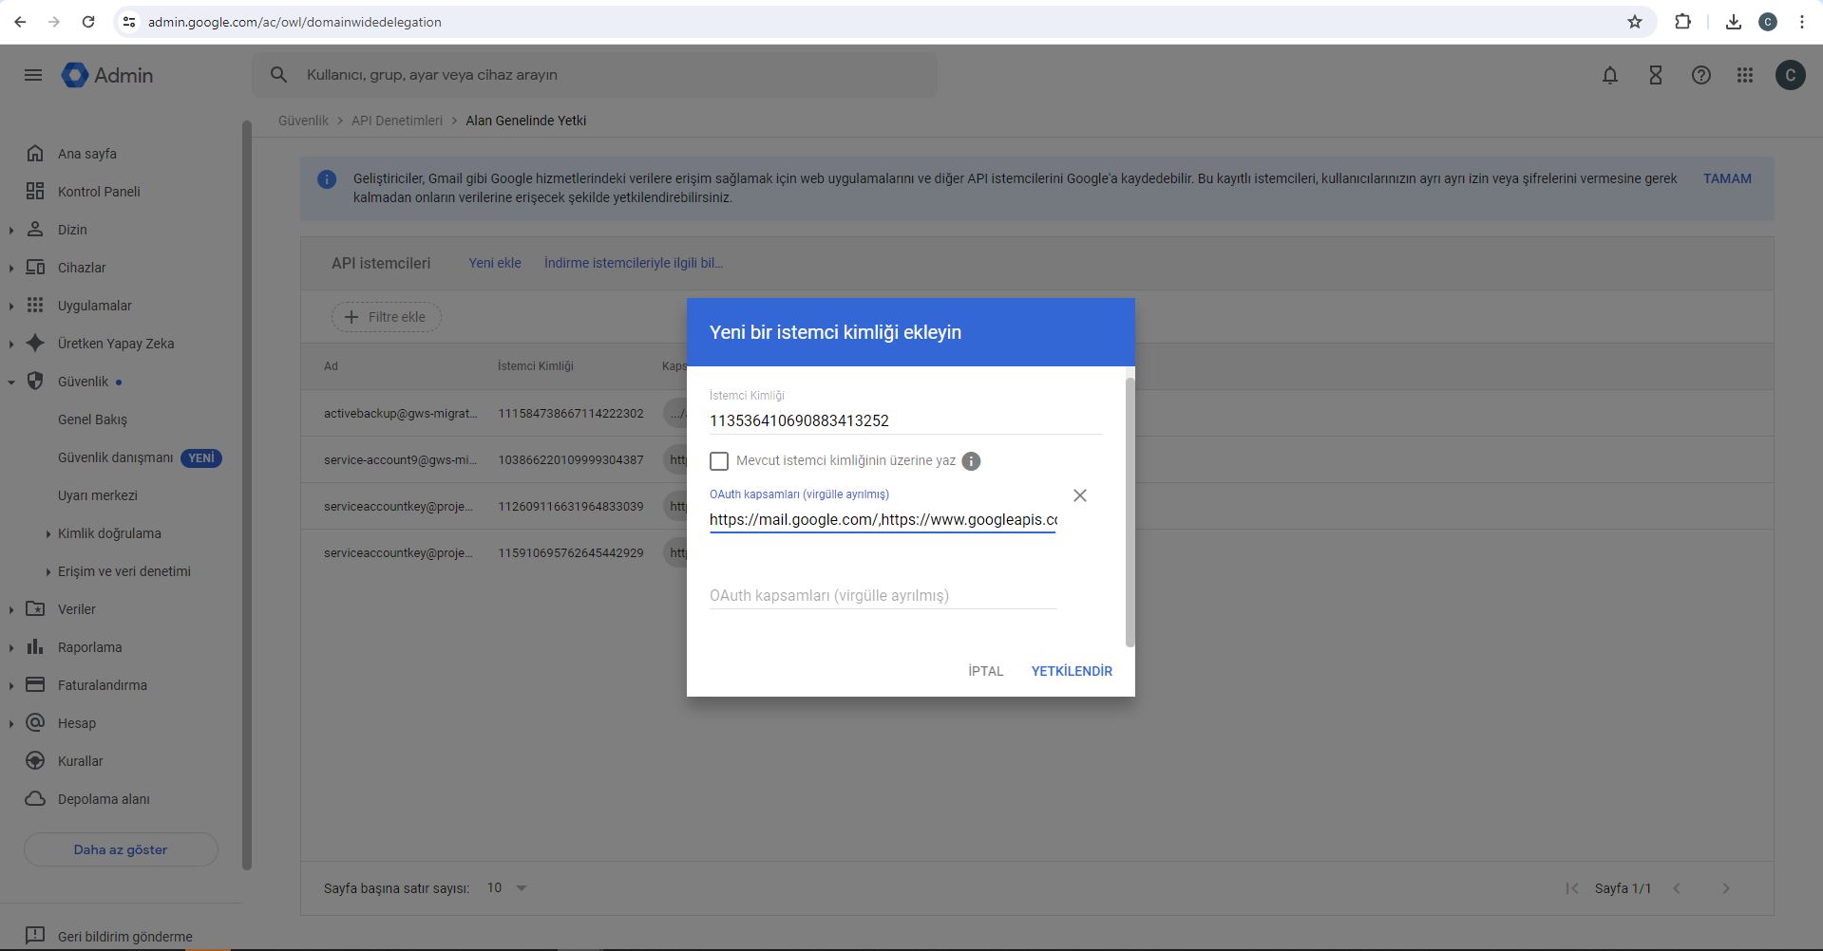Open rows per page dropdown
The height and width of the screenshot is (951, 1823).
(507, 888)
